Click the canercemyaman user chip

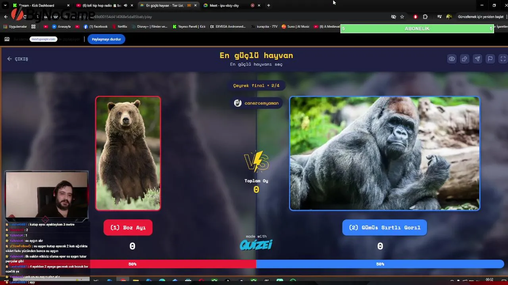coord(256,103)
